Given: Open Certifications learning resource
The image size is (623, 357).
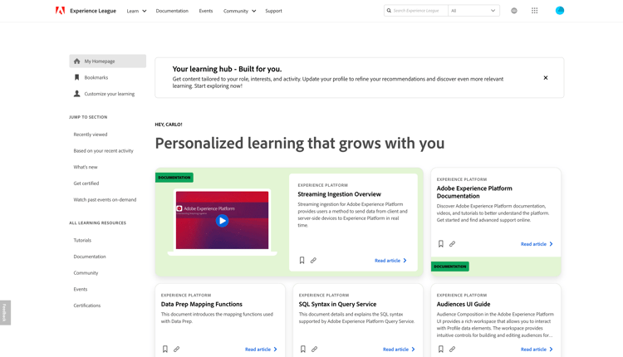Looking at the screenshot, I should (x=87, y=306).
